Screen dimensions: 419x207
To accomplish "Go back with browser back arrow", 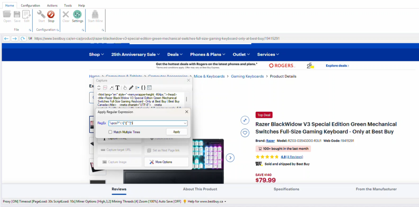I will click(x=7, y=38).
